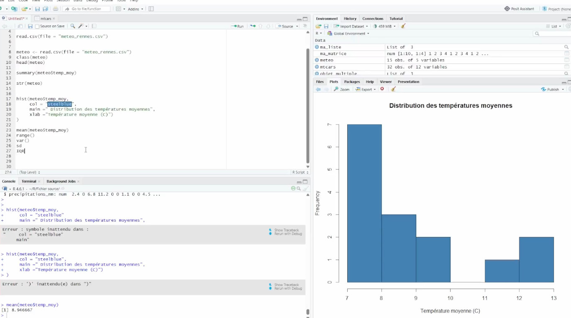Clear all plots with the broom icon
Image resolution: width=571 pixels, height=318 pixels.
pyautogui.click(x=393, y=89)
